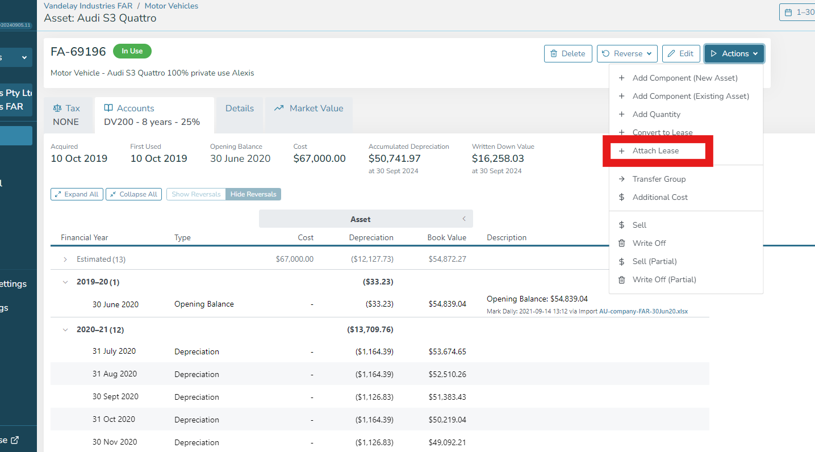Click the Edit asset button
This screenshot has width=815, height=452.
[681, 53]
